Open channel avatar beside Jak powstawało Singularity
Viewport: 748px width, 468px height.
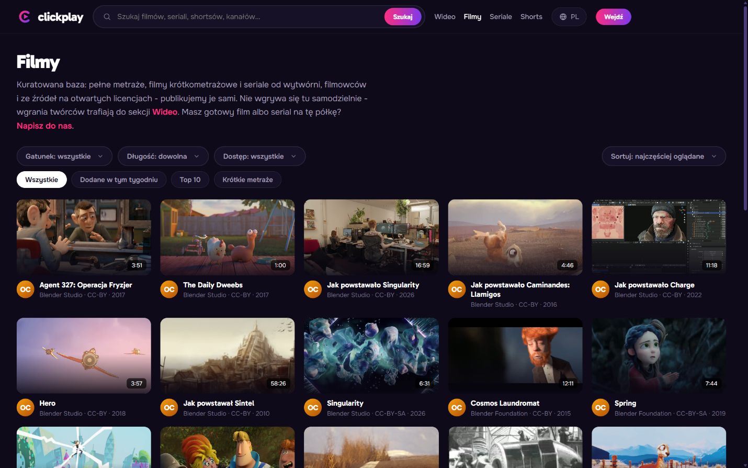coord(313,289)
